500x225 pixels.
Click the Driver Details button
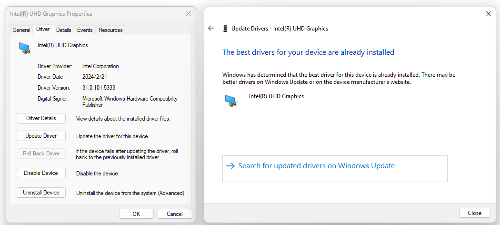pyautogui.click(x=41, y=118)
